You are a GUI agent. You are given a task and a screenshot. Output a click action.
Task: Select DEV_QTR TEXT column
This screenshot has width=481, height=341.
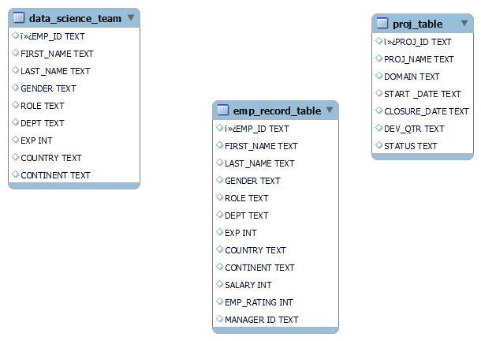coord(414,129)
